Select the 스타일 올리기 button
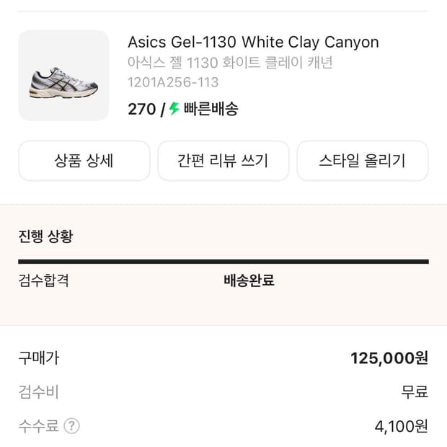The width and height of the screenshot is (447, 447). [x=362, y=160]
